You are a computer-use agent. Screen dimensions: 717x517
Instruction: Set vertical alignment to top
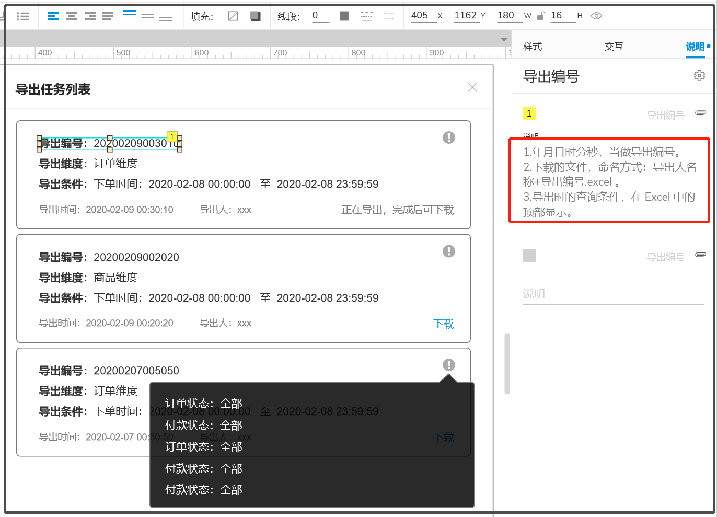click(x=130, y=13)
